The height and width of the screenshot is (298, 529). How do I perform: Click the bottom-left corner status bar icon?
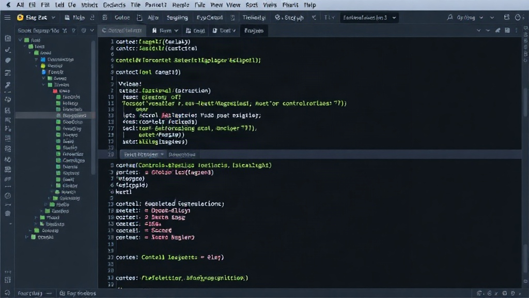coord(7,293)
